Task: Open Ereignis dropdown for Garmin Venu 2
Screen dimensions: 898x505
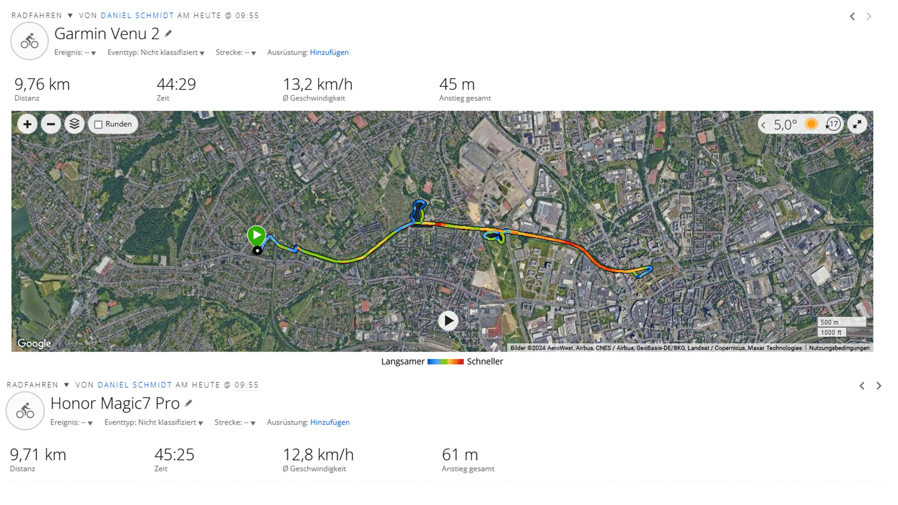Action: pyautogui.click(x=93, y=53)
